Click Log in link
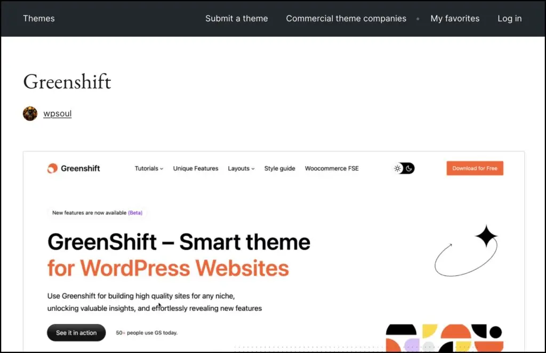The image size is (546, 353). point(509,19)
